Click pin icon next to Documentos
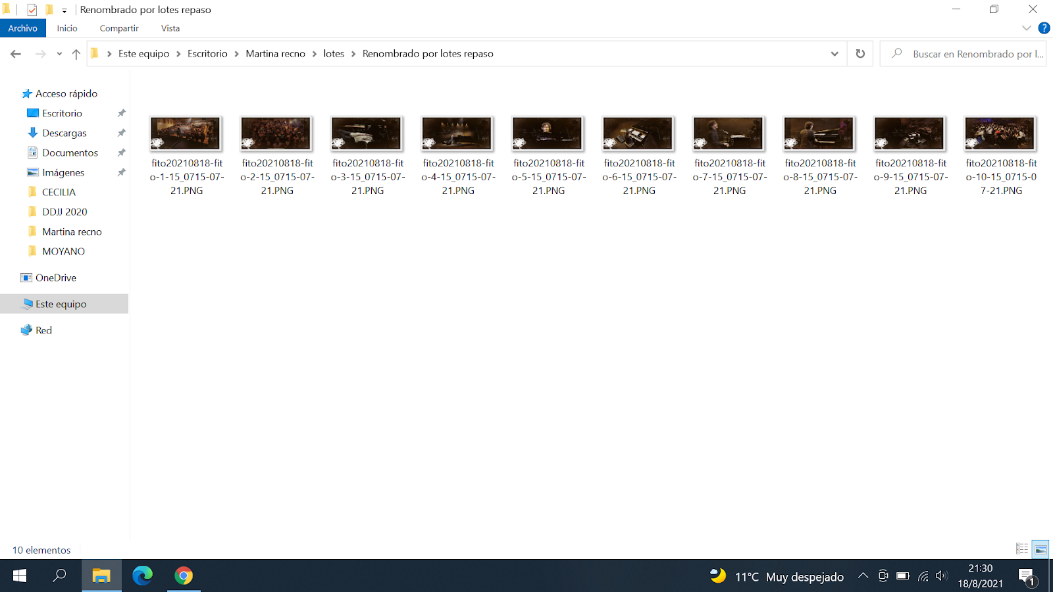 pos(121,153)
